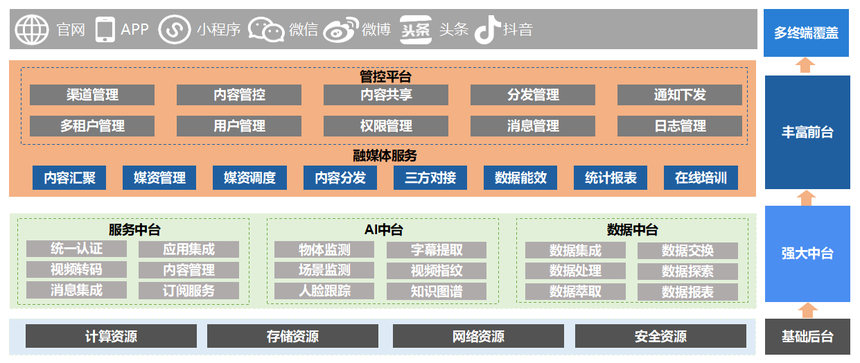Select the 日志管理 box
The width and height of the screenshot is (860, 363).
(x=680, y=126)
